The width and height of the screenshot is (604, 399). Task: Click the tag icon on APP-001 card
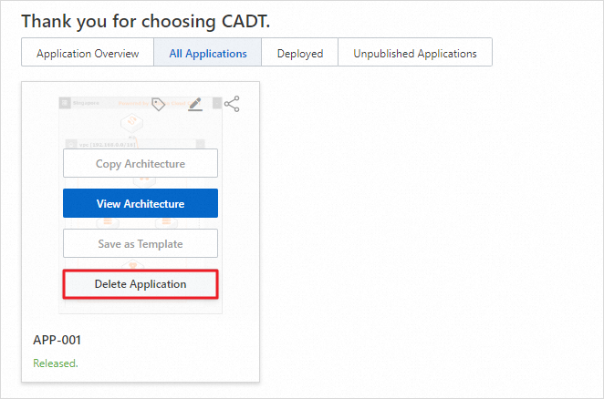159,104
